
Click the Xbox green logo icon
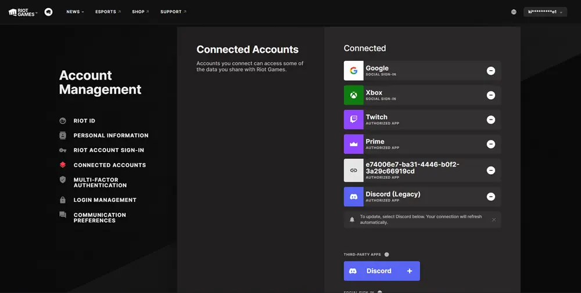click(x=353, y=95)
